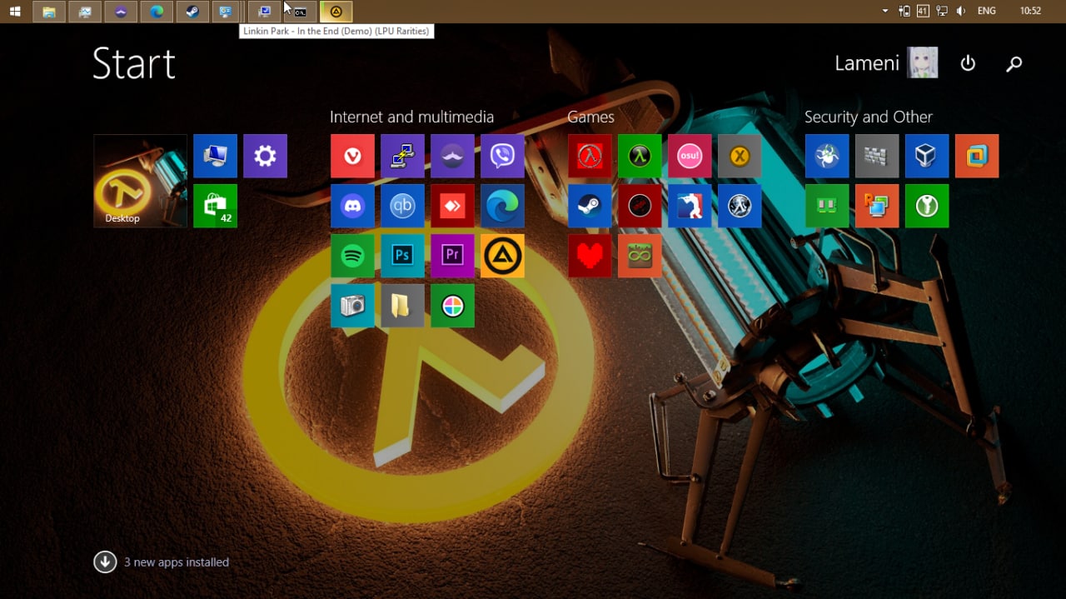Open the Desktop tile
The height and width of the screenshot is (599, 1066).
(140, 181)
